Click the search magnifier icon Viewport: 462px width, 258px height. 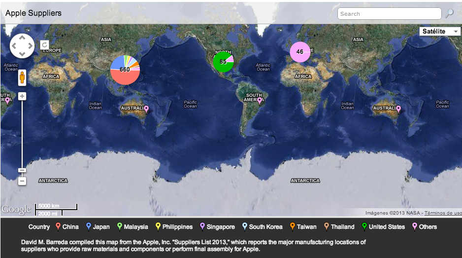tap(449, 13)
